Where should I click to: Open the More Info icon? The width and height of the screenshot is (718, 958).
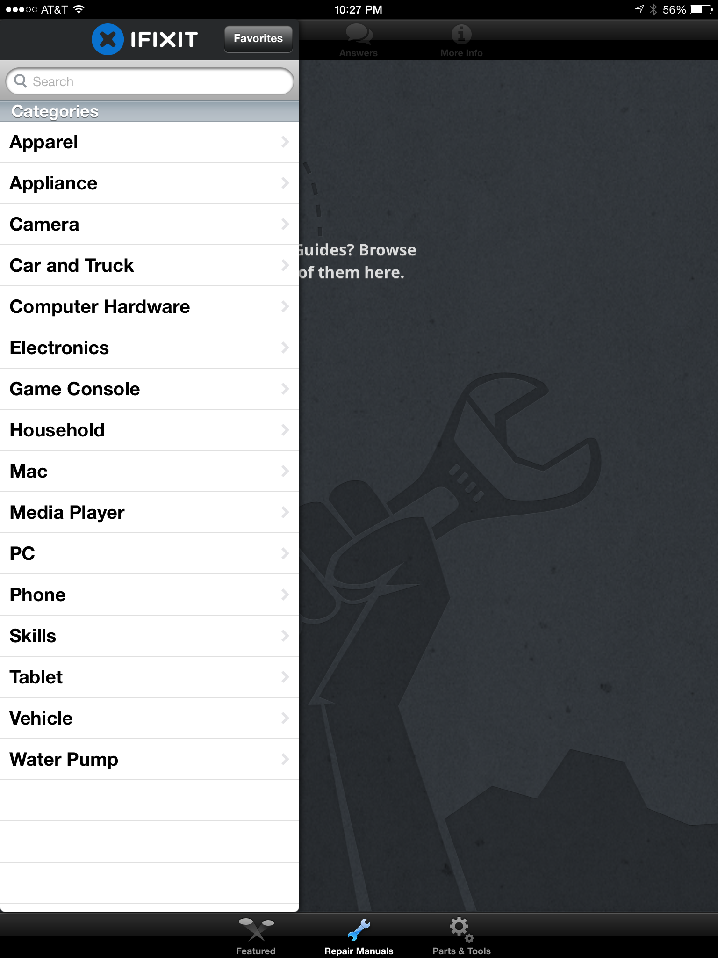click(x=461, y=34)
